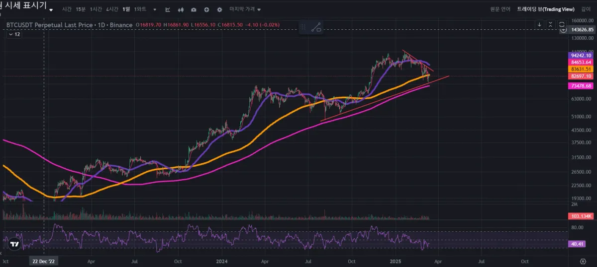Expand more time intervals dropdown arrow
This screenshot has height=267, width=597.
click(155, 9)
